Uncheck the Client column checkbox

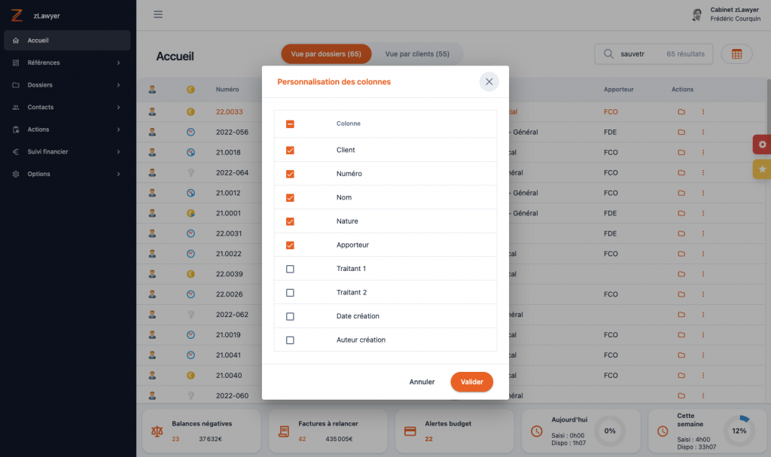290,151
